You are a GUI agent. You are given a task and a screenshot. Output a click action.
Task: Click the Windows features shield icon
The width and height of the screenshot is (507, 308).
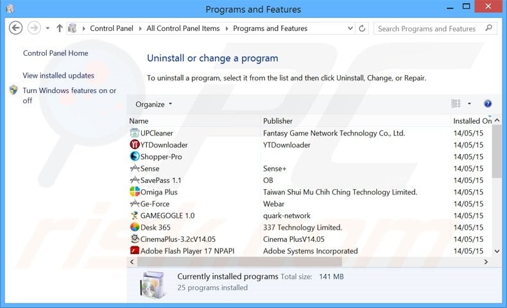[13, 90]
